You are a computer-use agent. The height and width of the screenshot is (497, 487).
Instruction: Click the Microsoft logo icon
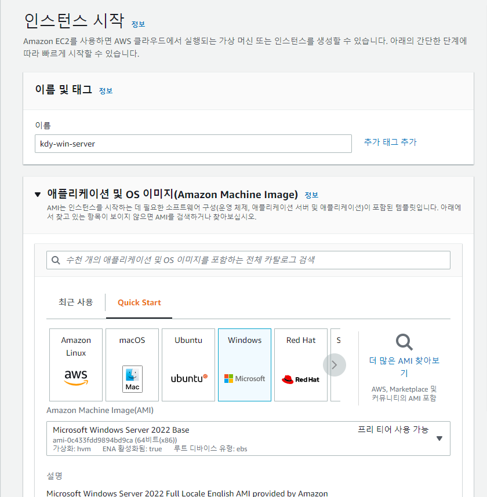[244, 378]
